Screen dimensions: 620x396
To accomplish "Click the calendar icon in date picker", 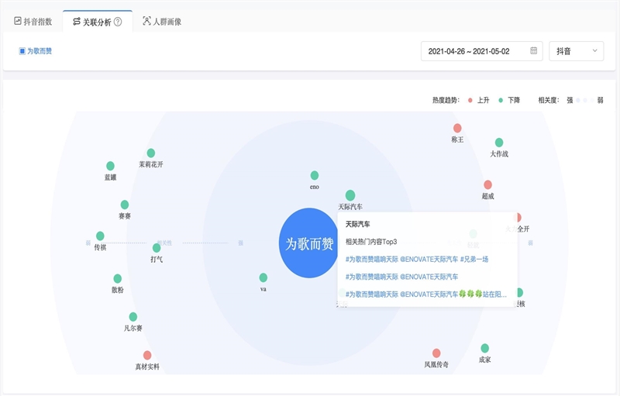I will pyautogui.click(x=533, y=50).
